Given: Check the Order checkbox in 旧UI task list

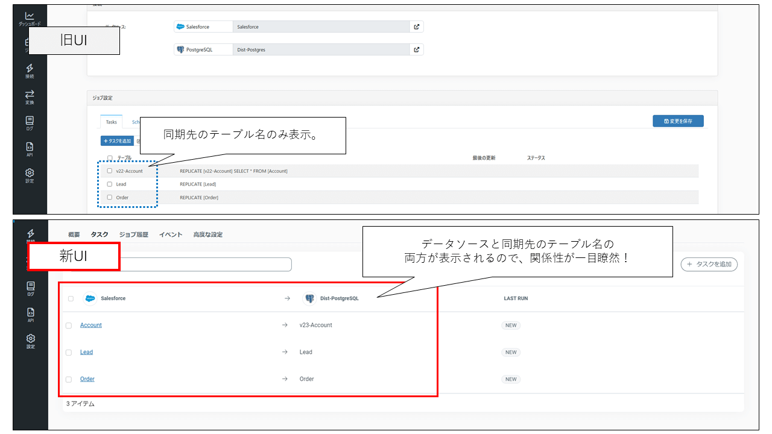Looking at the screenshot, I should pyautogui.click(x=110, y=197).
